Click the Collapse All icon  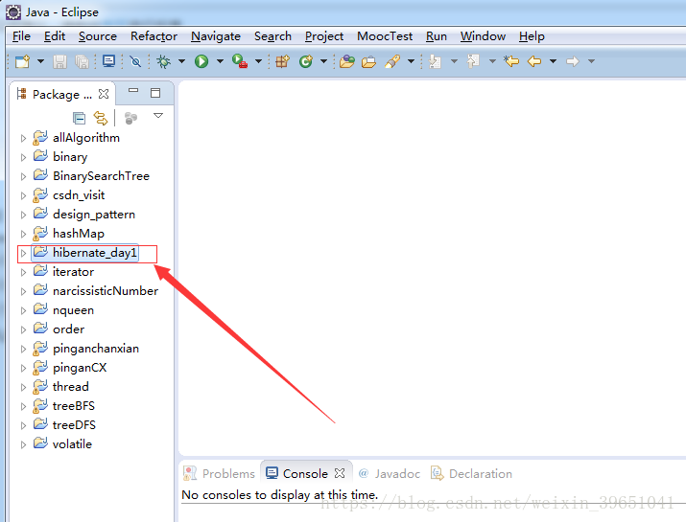point(79,118)
